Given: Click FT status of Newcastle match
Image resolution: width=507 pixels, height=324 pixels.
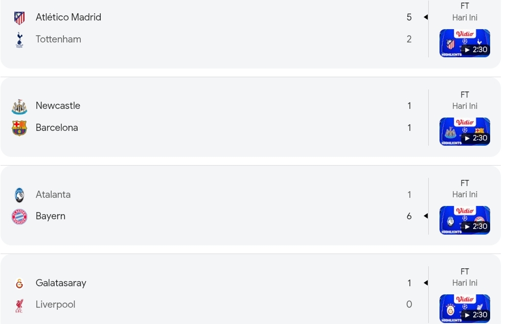Looking at the screenshot, I should [x=465, y=95].
